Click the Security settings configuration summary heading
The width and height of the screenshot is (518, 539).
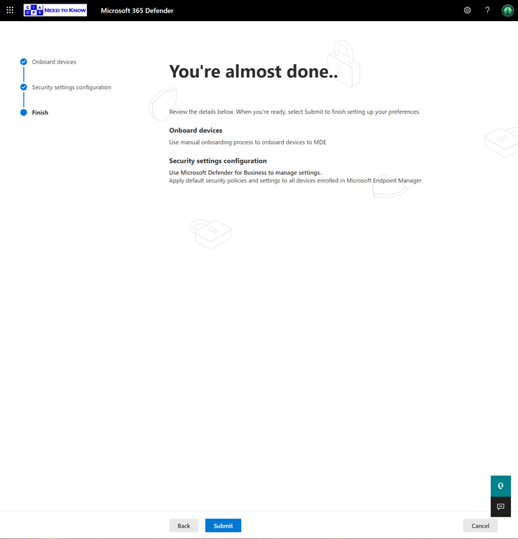[x=218, y=161]
